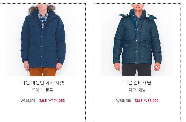The image size is (186, 122).
Task: Click the lower flap pocket of the blue parka
Action: coord(51,52)
